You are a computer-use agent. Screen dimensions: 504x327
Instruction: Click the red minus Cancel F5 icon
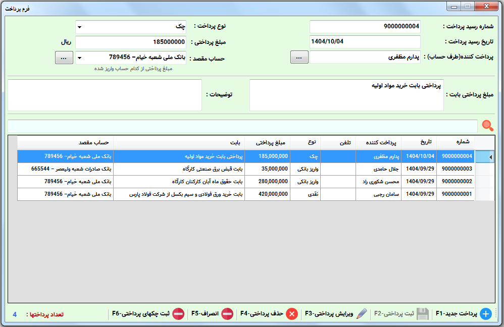tap(227, 314)
